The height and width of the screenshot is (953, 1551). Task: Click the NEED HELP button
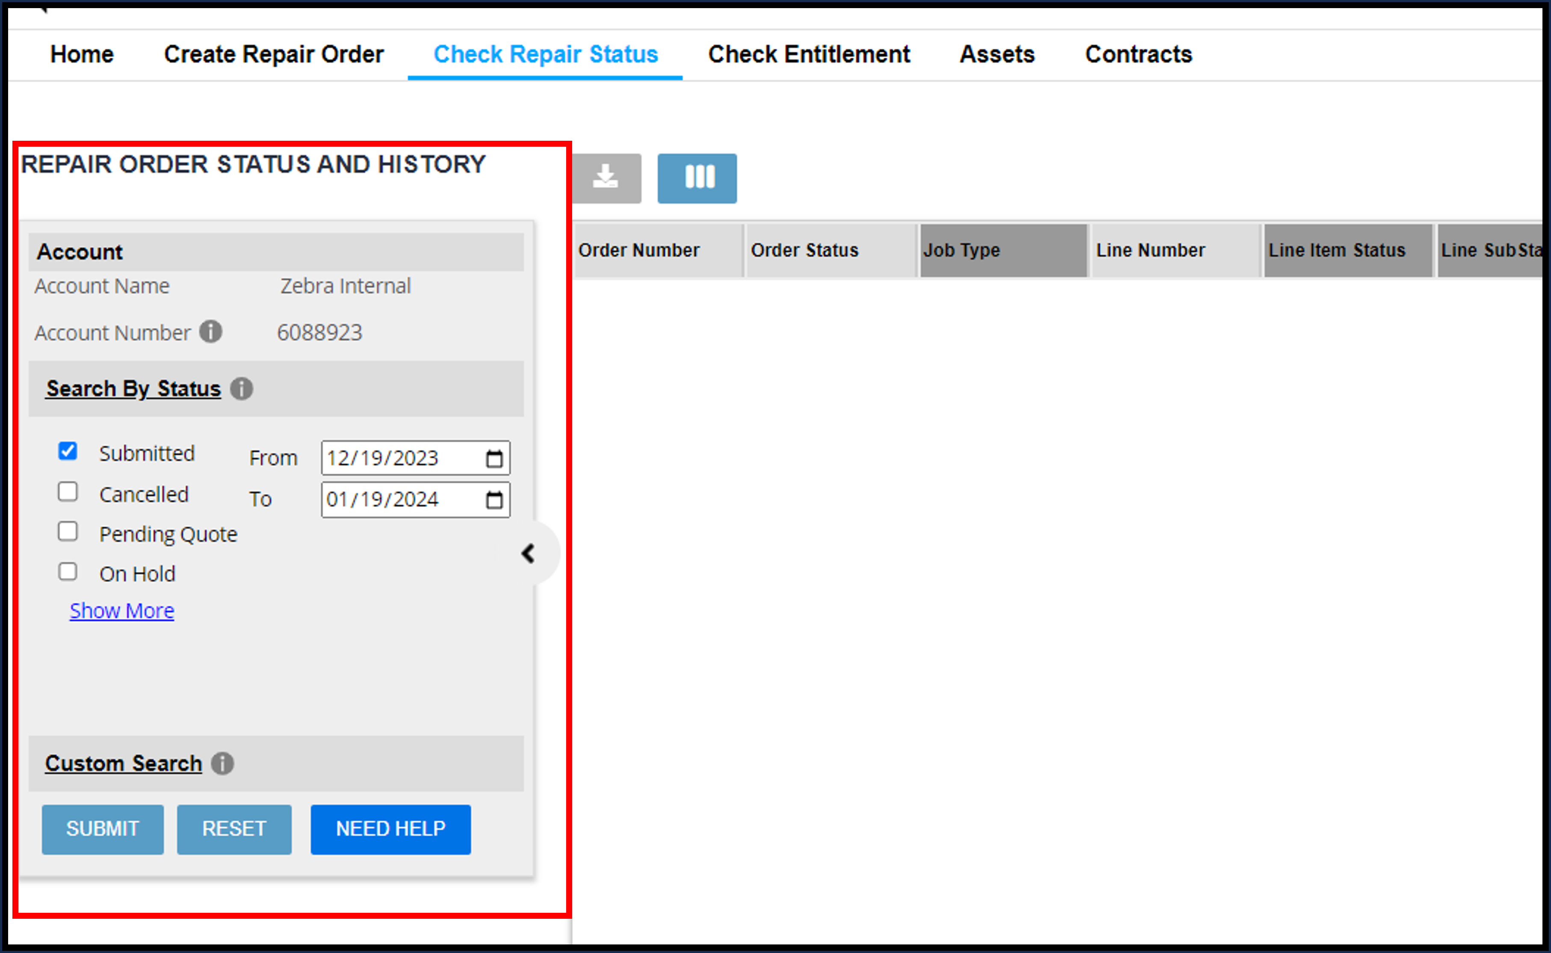point(390,829)
